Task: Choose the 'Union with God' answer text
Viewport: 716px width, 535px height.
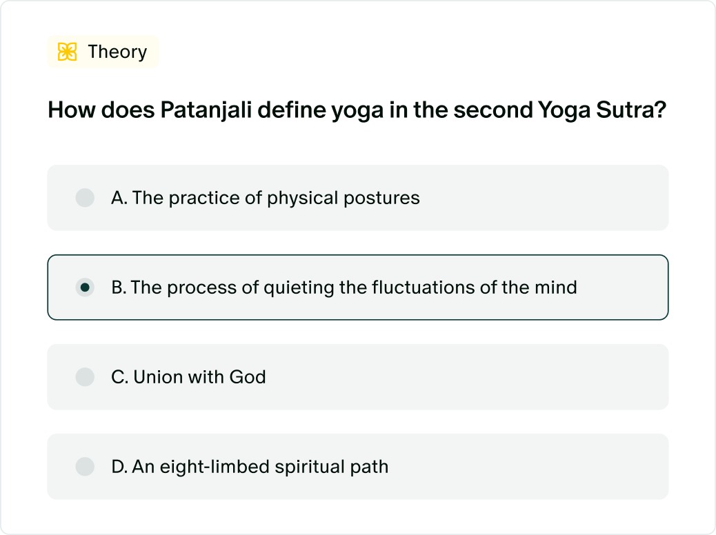Action: coord(199,377)
